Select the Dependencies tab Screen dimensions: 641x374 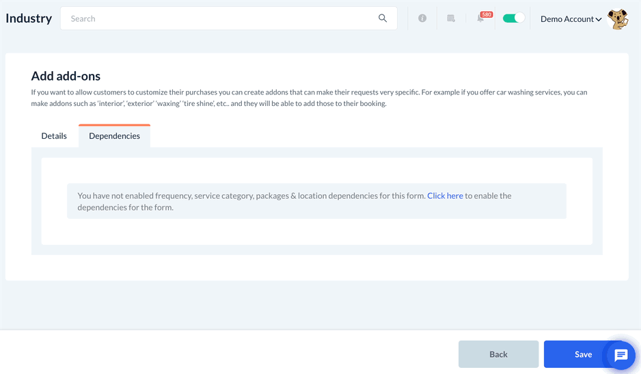114,136
